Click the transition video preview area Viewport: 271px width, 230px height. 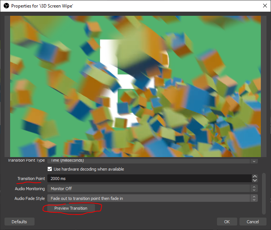(135, 86)
